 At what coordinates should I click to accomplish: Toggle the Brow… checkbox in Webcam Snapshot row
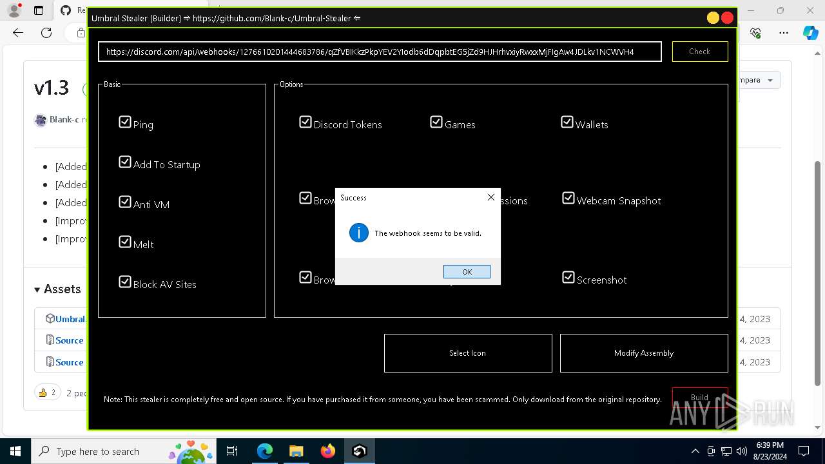coord(306,198)
